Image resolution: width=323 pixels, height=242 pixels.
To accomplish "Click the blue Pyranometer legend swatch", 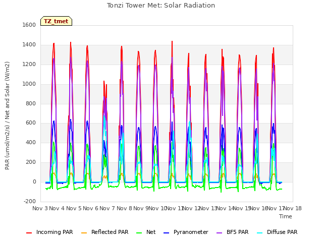I will (166, 233).
